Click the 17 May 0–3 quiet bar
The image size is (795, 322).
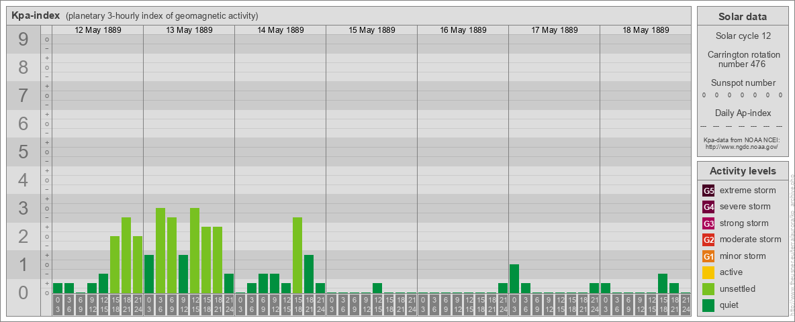(x=514, y=279)
